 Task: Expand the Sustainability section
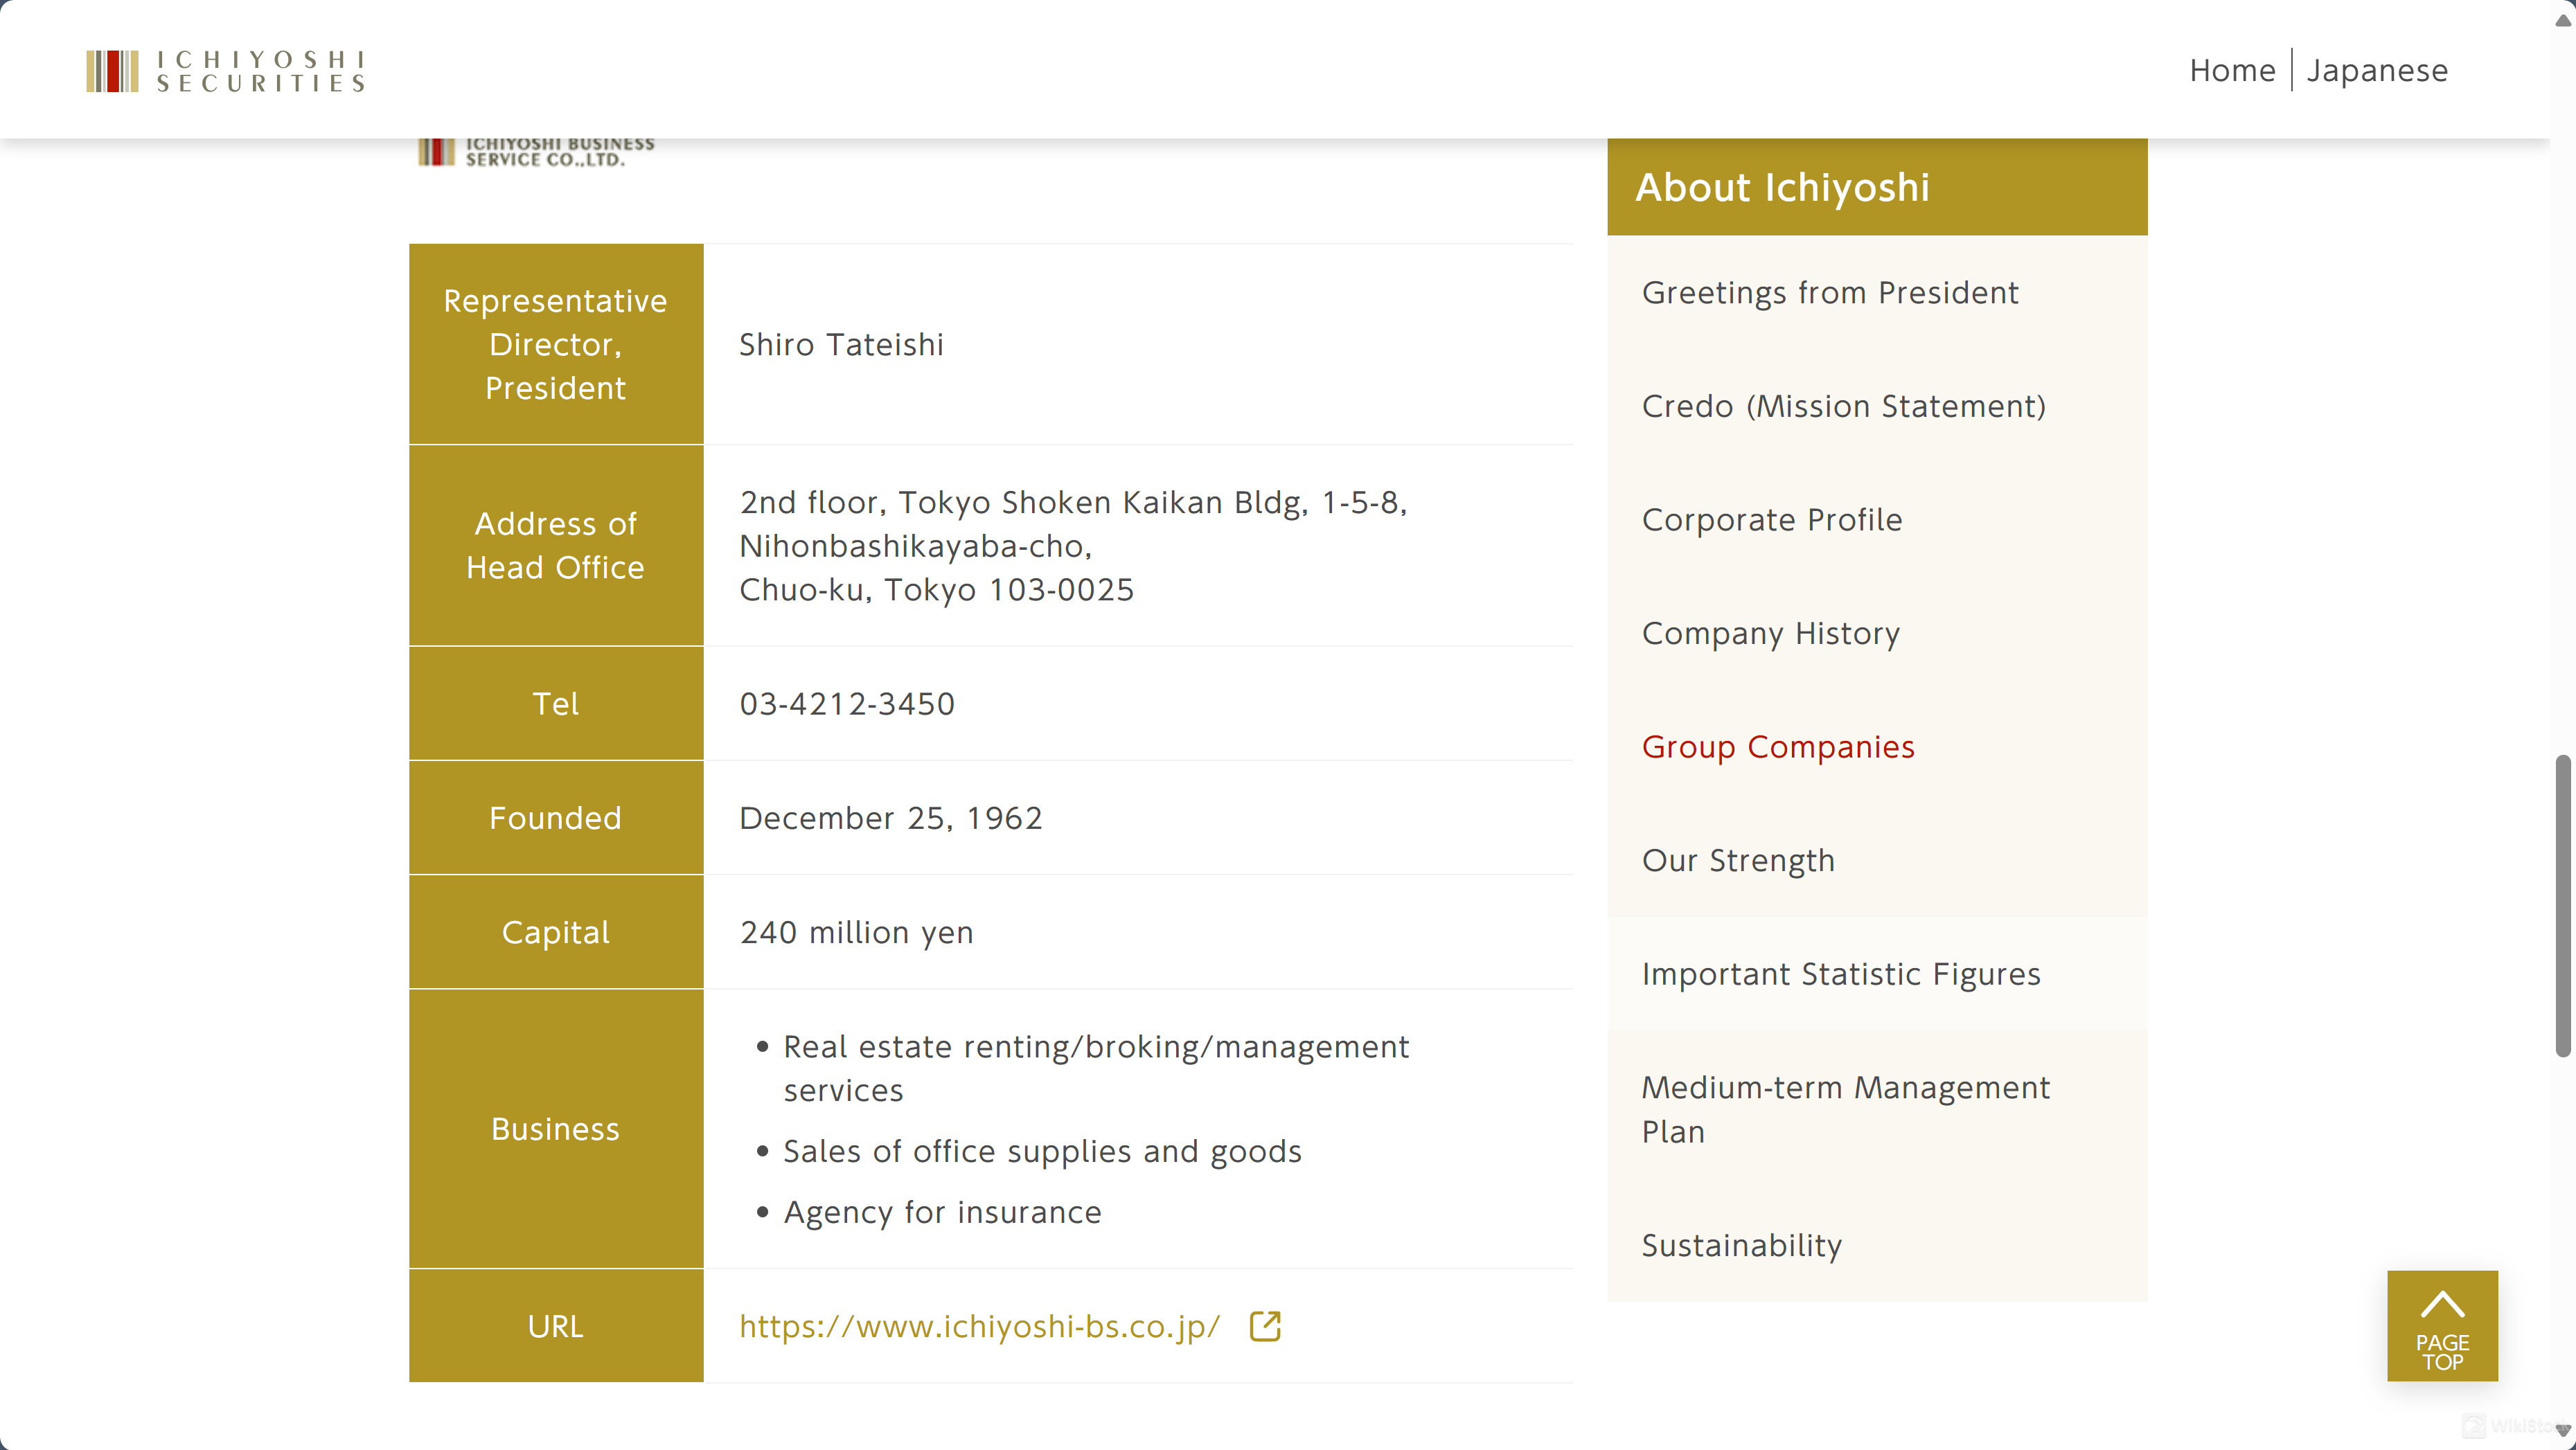[1741, 1243]
